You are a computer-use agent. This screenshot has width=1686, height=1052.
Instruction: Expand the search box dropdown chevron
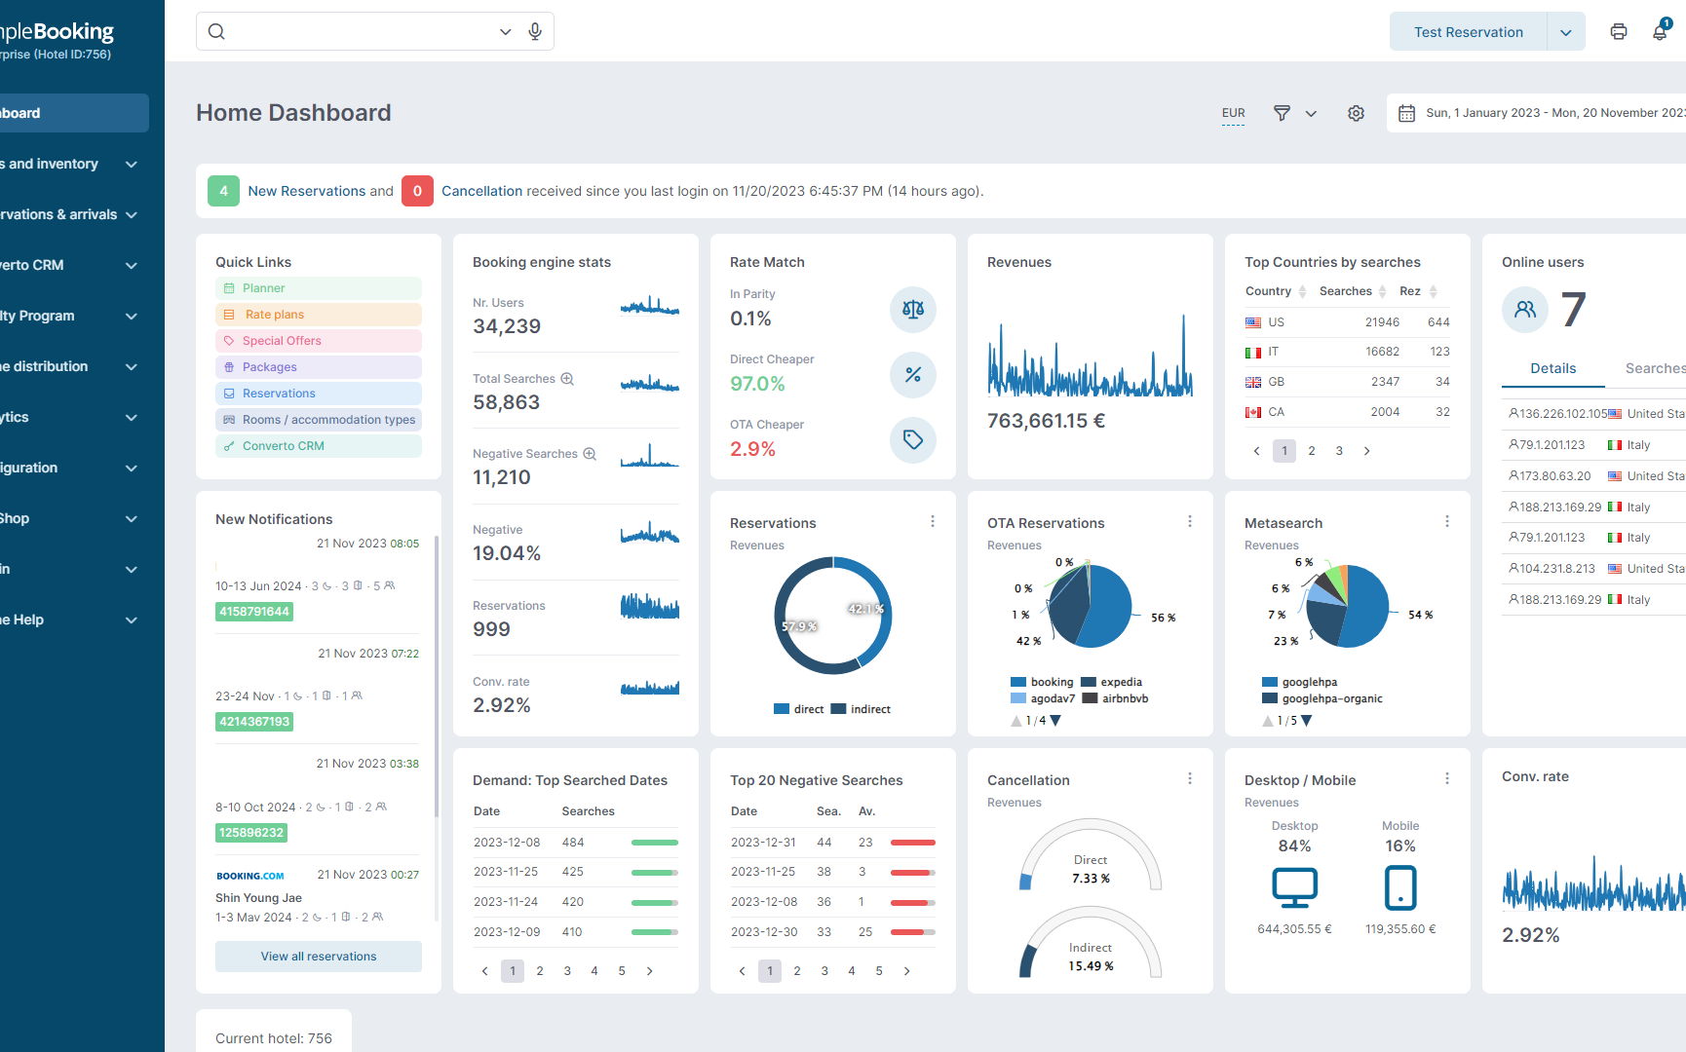click(x=505, y=31)
